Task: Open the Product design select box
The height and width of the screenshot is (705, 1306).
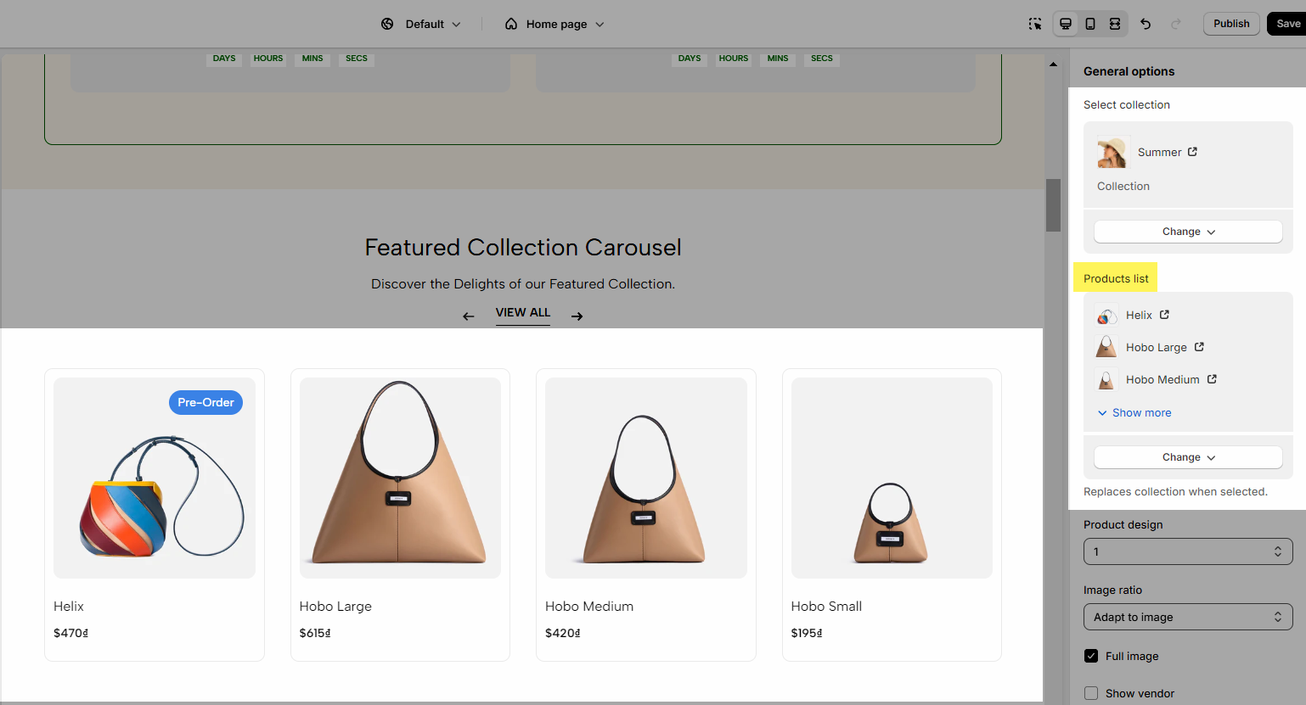Action: pyautogui.click(x=1188, y=551)
